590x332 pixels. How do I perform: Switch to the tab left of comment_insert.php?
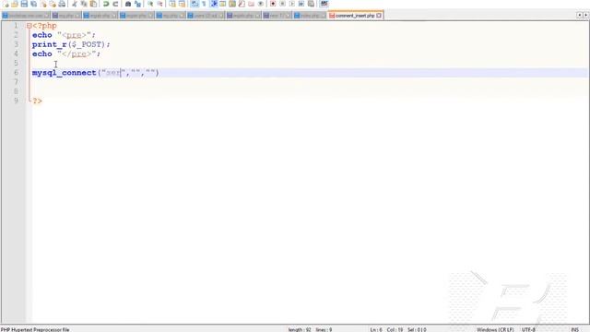(310, 16)
